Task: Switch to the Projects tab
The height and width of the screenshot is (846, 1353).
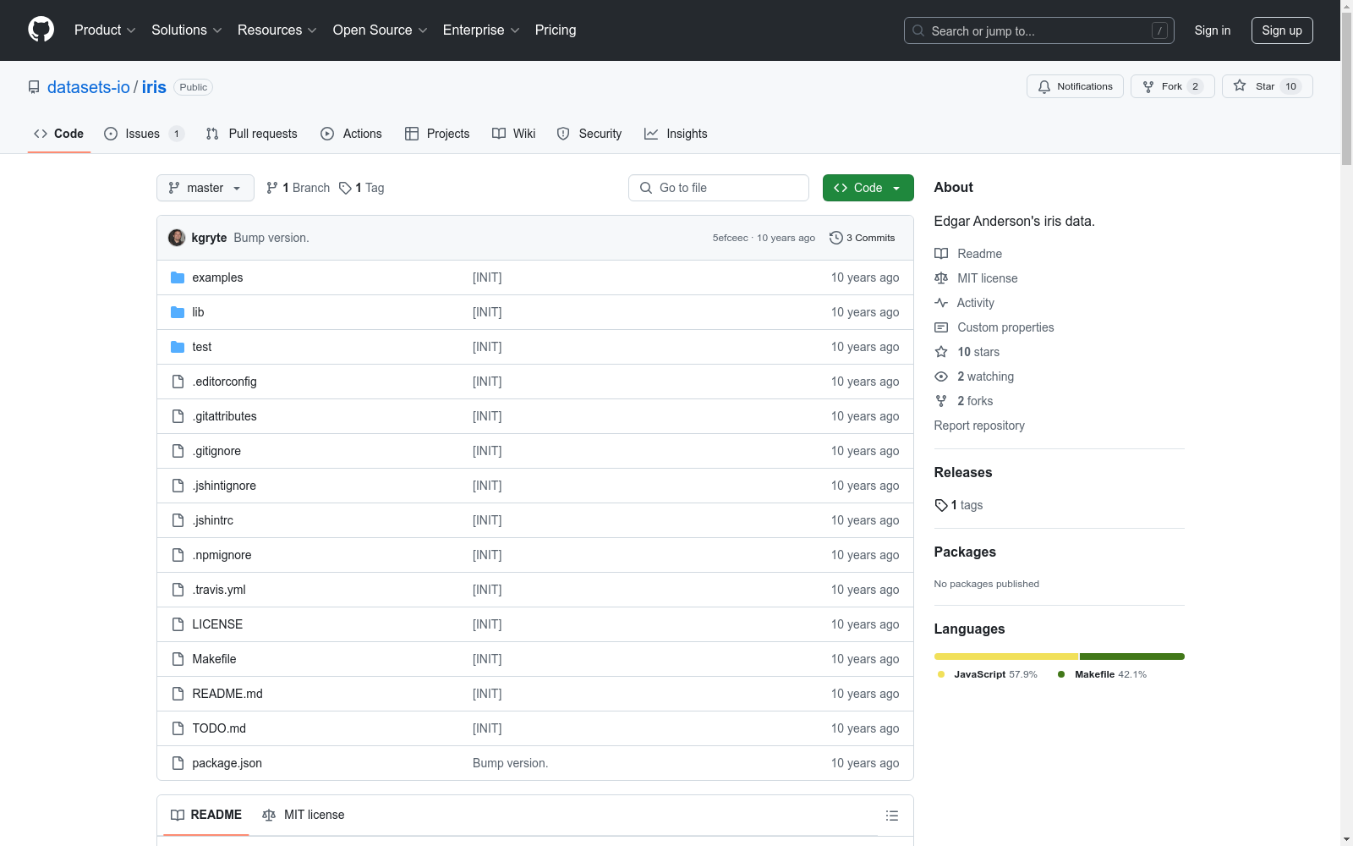Action: [x=437, y=134]
